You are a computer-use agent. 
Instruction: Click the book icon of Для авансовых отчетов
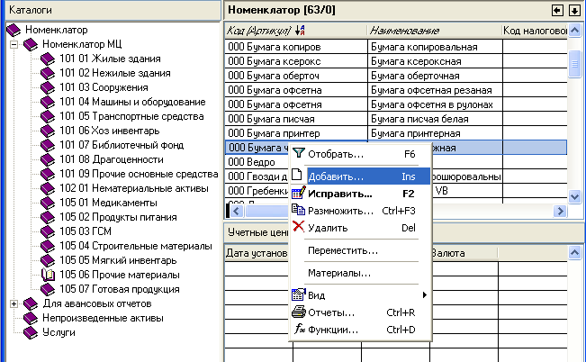click(31, 303)
